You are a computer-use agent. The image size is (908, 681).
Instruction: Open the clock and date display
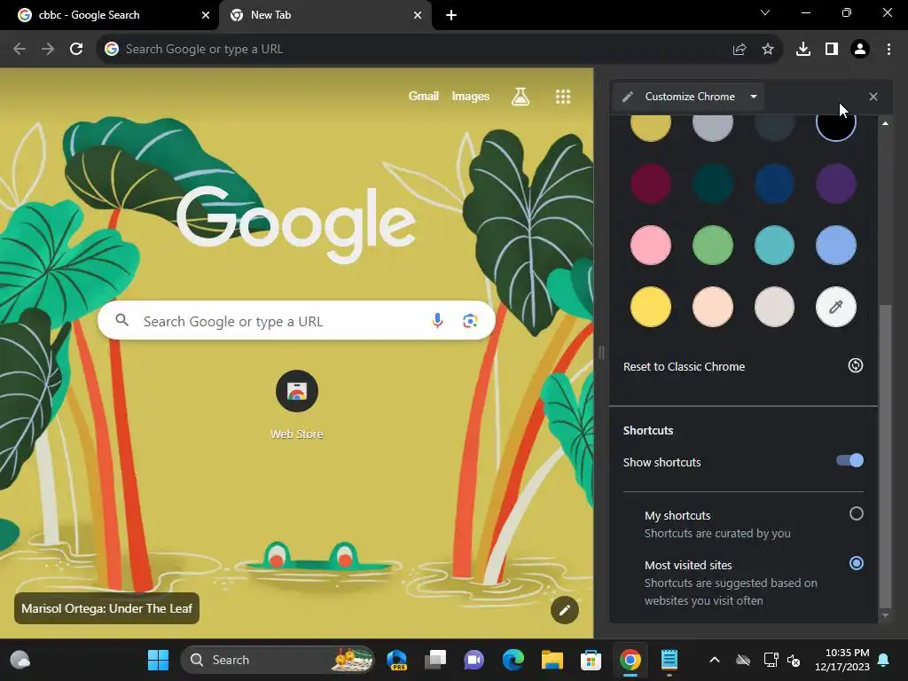841,660
